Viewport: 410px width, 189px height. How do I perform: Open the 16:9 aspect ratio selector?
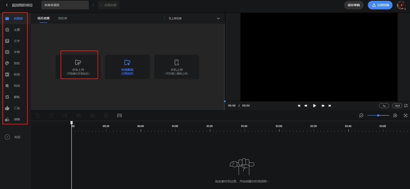[x=397, y=106]
